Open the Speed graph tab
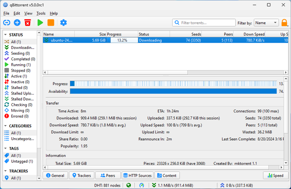Screen dimensions: 291x189 pyautogui.click(x=275, y=176)
